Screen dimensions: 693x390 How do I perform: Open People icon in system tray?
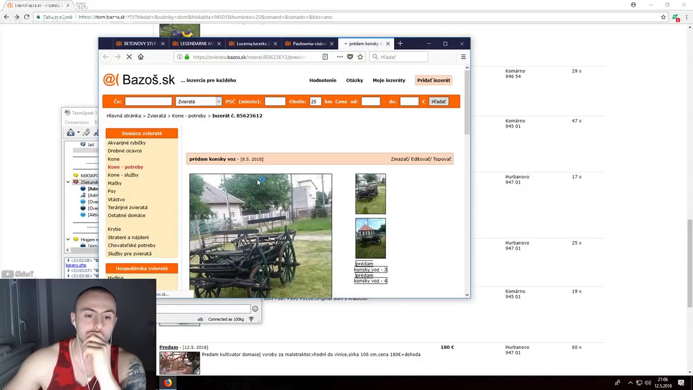click(x=617, y=383)
